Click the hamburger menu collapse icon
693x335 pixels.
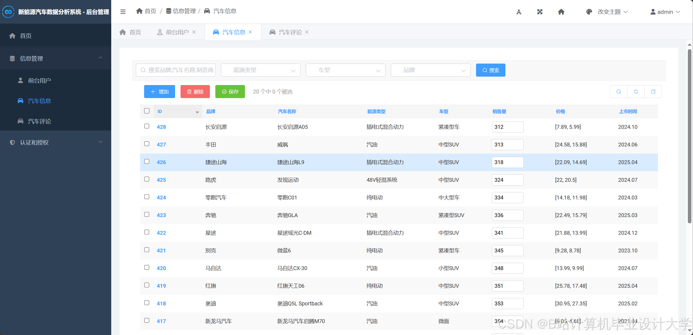point(123,12)
